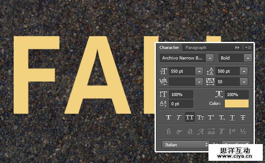Click the baseline shift icon
This screenshot has height=163, width=265.
point(163,104)
